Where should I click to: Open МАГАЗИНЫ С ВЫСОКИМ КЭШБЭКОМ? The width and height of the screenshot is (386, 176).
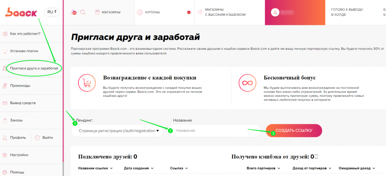[225, 12]
